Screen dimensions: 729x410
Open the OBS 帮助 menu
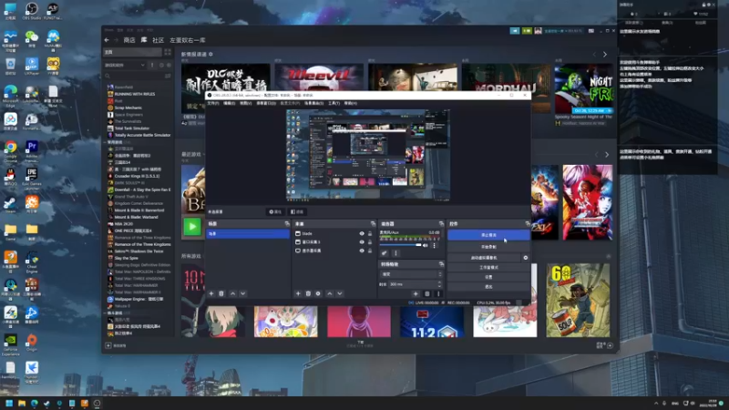[x=350, y=103]
